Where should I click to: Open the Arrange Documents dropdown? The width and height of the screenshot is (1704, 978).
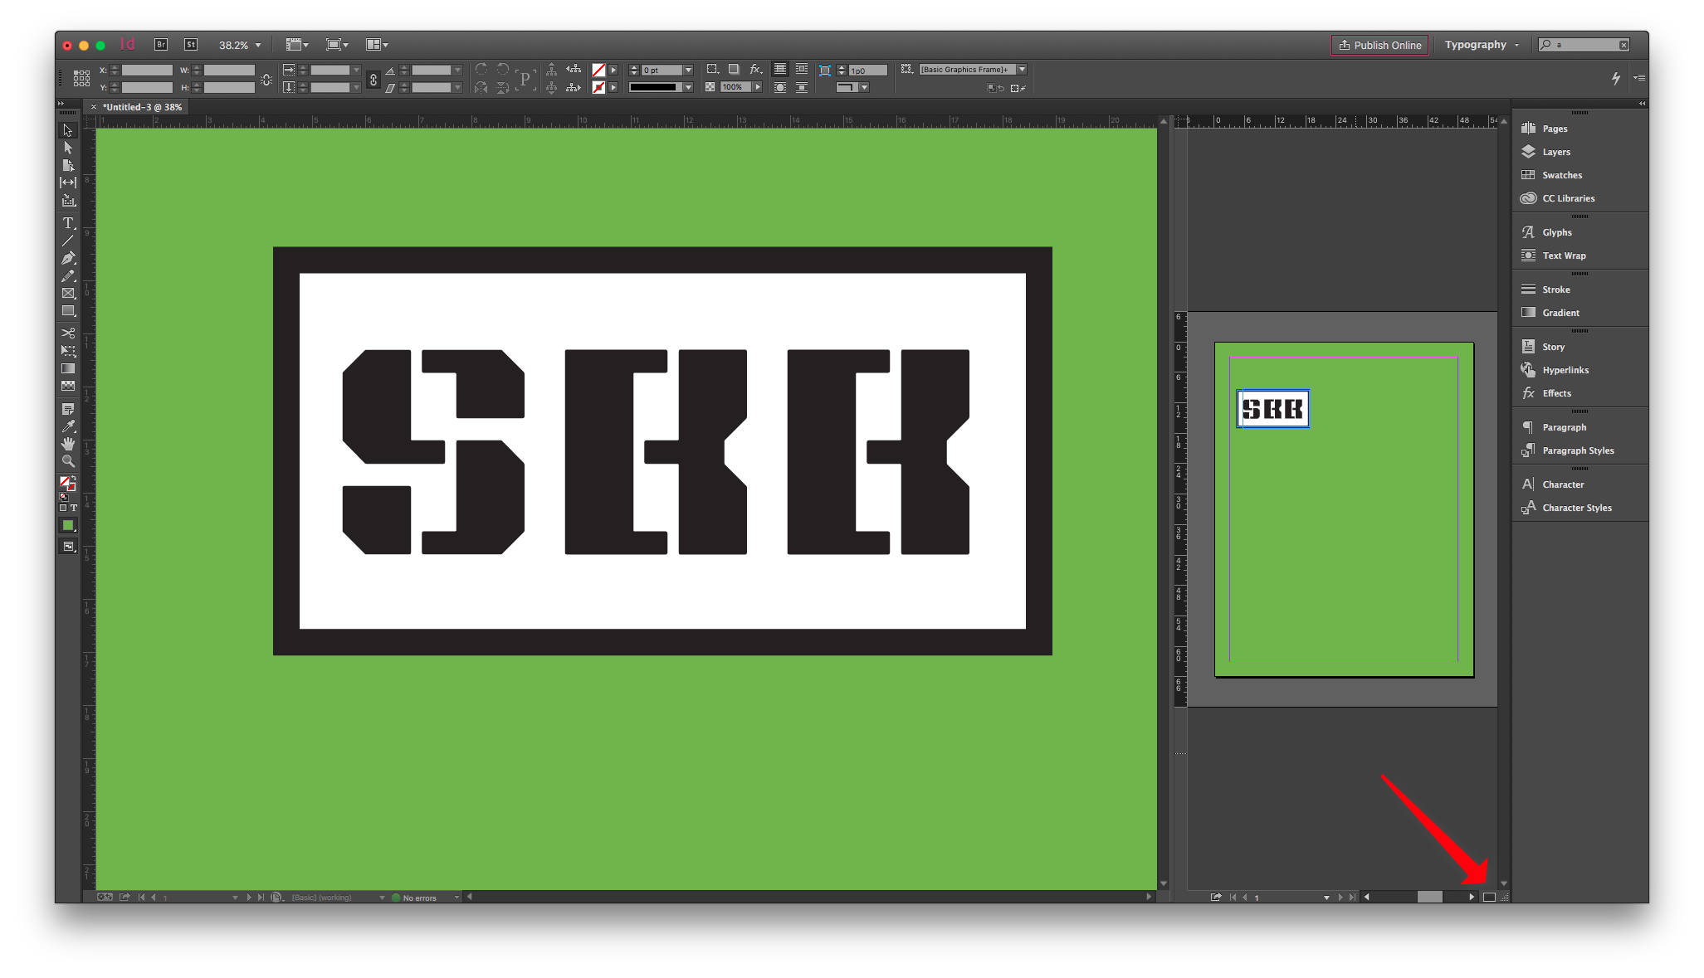coord(377,45)
